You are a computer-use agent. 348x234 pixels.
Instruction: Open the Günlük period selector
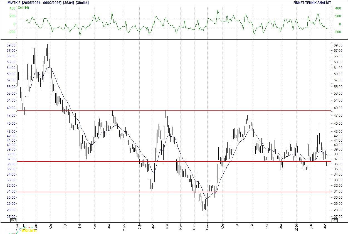pos(82,3)
